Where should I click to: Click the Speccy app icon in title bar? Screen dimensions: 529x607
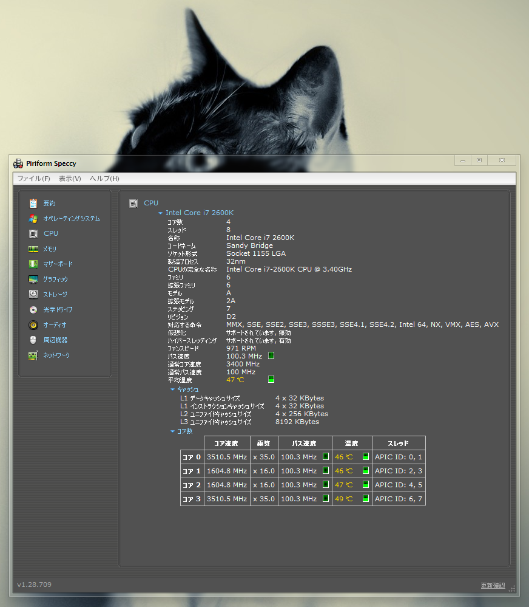pyautogui.click(x=18, y=164)
